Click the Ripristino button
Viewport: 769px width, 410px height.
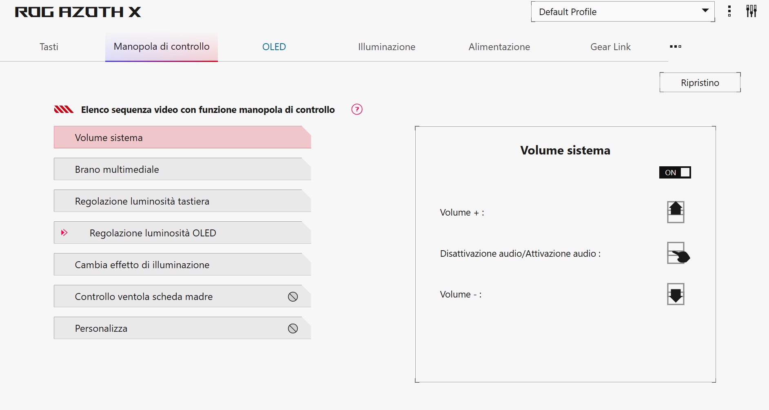700,82
